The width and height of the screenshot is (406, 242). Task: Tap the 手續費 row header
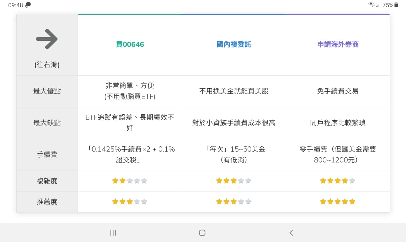(47, 155)
